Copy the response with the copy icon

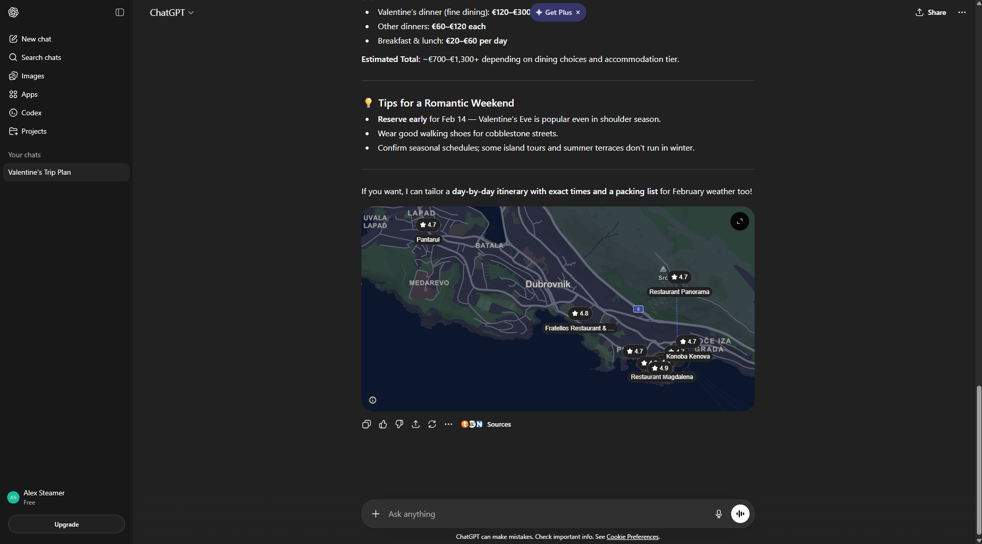366,424
